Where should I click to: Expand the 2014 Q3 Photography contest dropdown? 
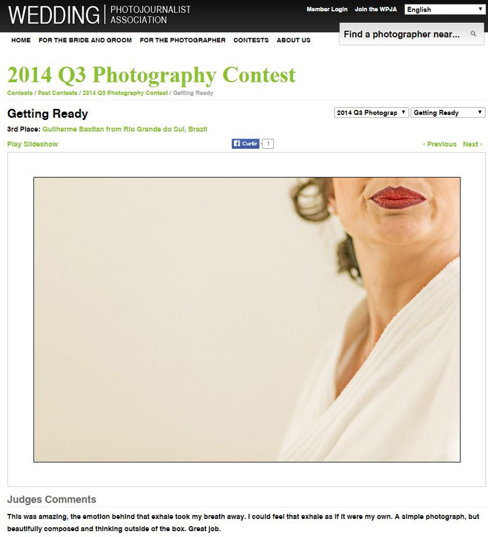tap(371, 113)
